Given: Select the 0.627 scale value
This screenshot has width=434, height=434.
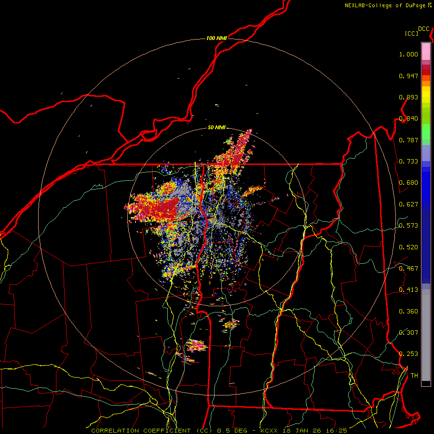Looking at the screenshot, I should [x=408, y=204].
